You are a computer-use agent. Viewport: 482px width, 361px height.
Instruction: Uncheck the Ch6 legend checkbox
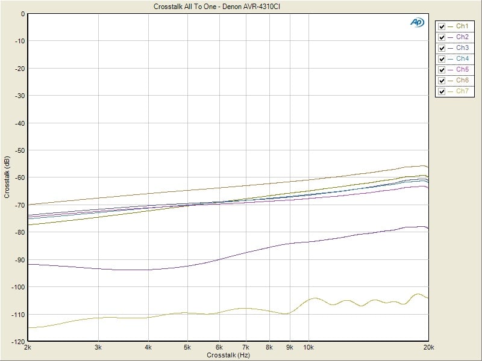pos(442,81)
